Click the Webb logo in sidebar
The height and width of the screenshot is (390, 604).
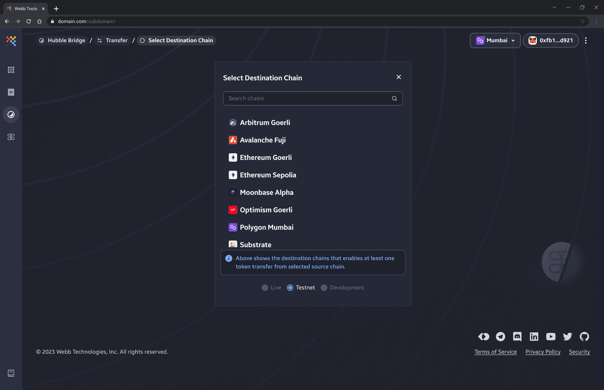pos(11,41)
